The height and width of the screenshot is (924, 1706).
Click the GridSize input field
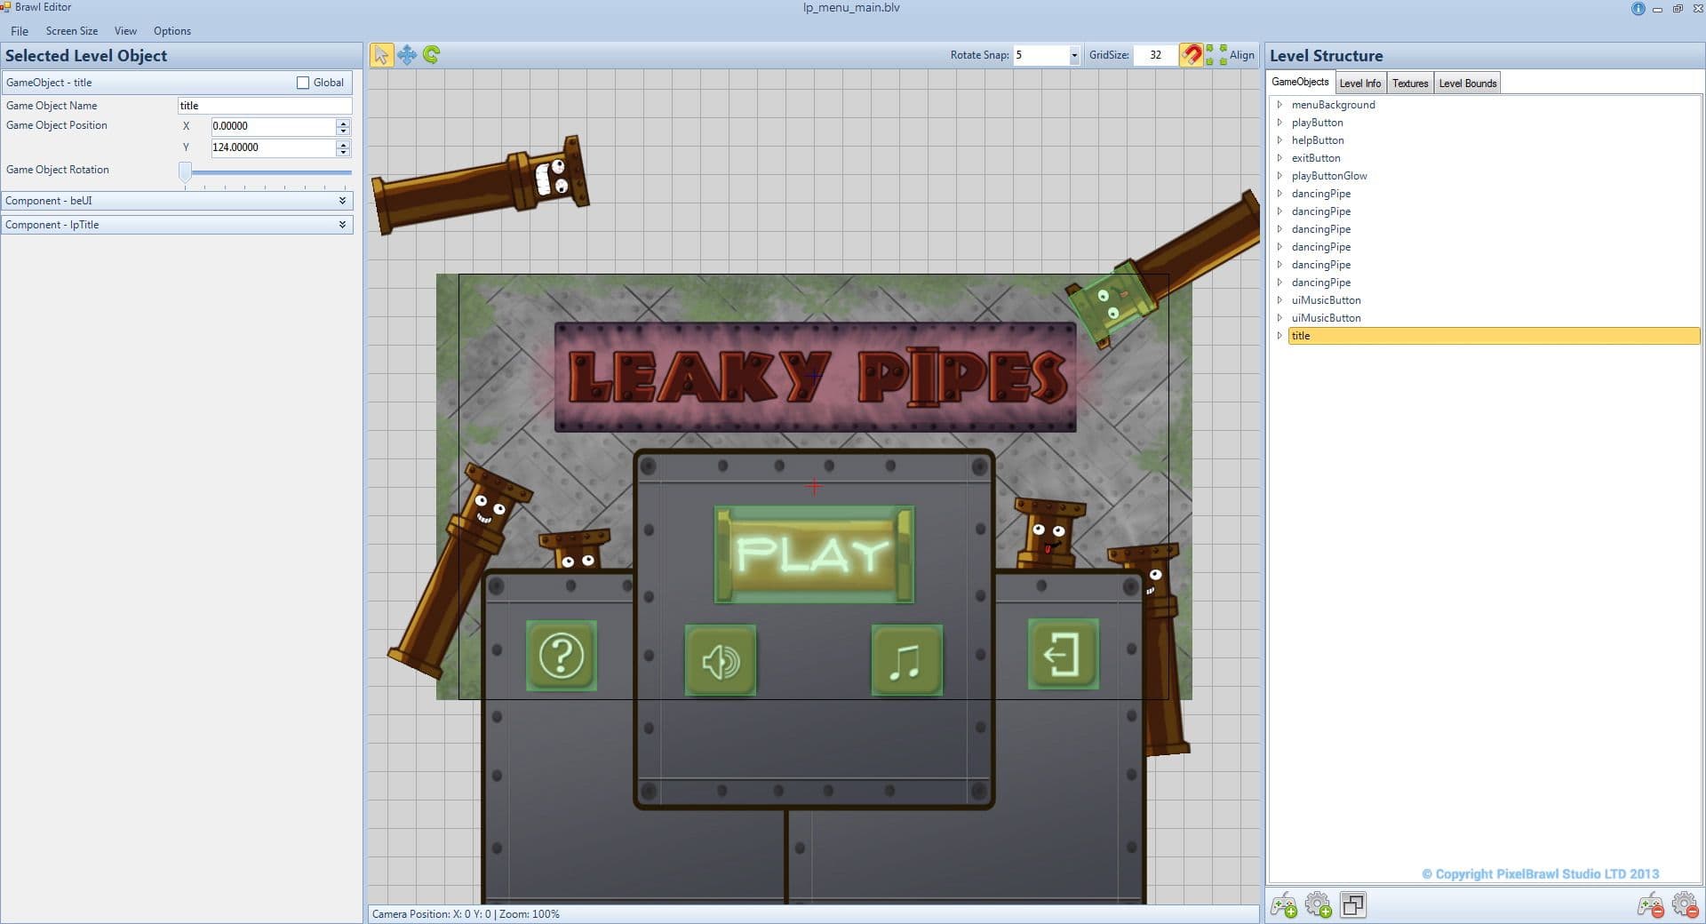click(x=1155, y=55)
